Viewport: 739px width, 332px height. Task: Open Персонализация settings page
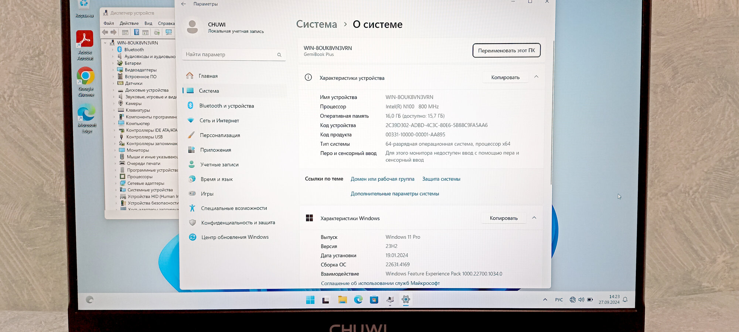click(235, 135)
